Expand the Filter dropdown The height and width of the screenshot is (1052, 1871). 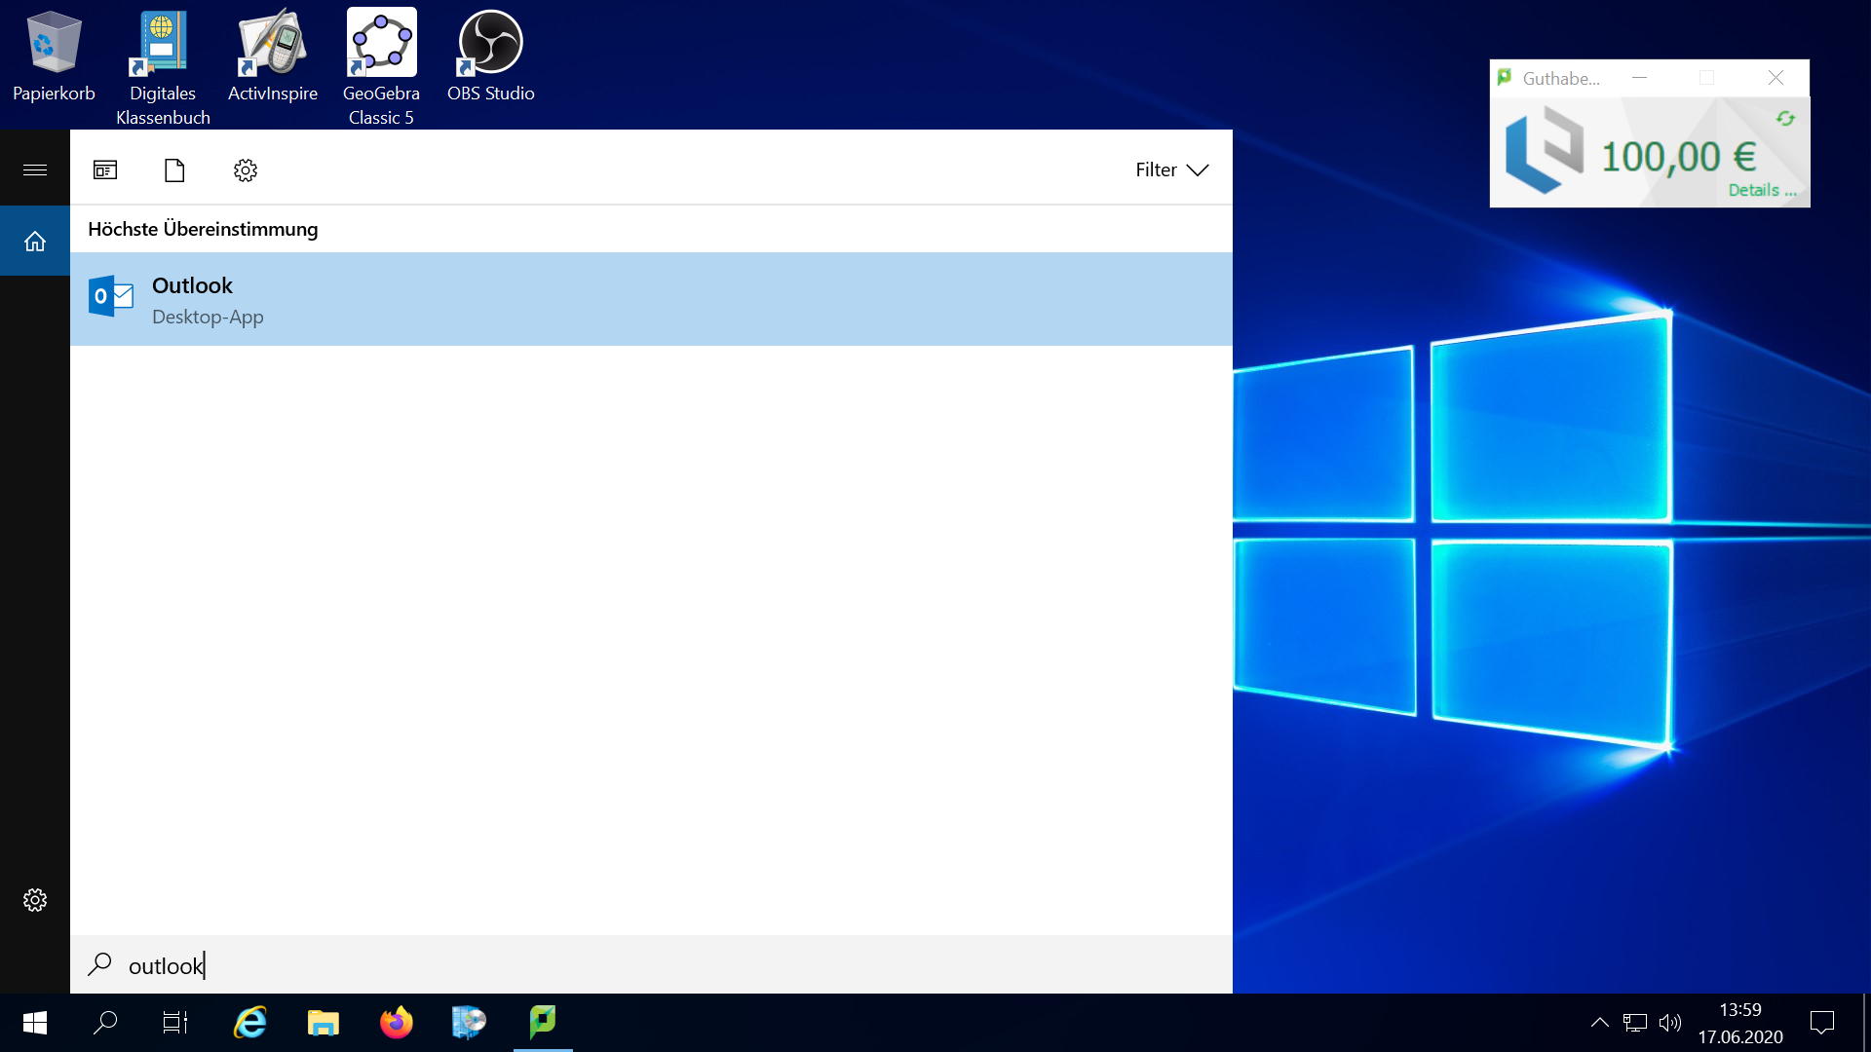pyautogui.click(x=1171, y=169)
